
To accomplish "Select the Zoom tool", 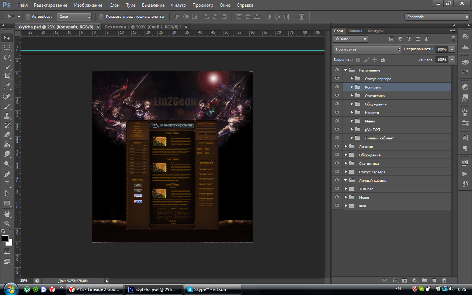I will pos(7,223).
